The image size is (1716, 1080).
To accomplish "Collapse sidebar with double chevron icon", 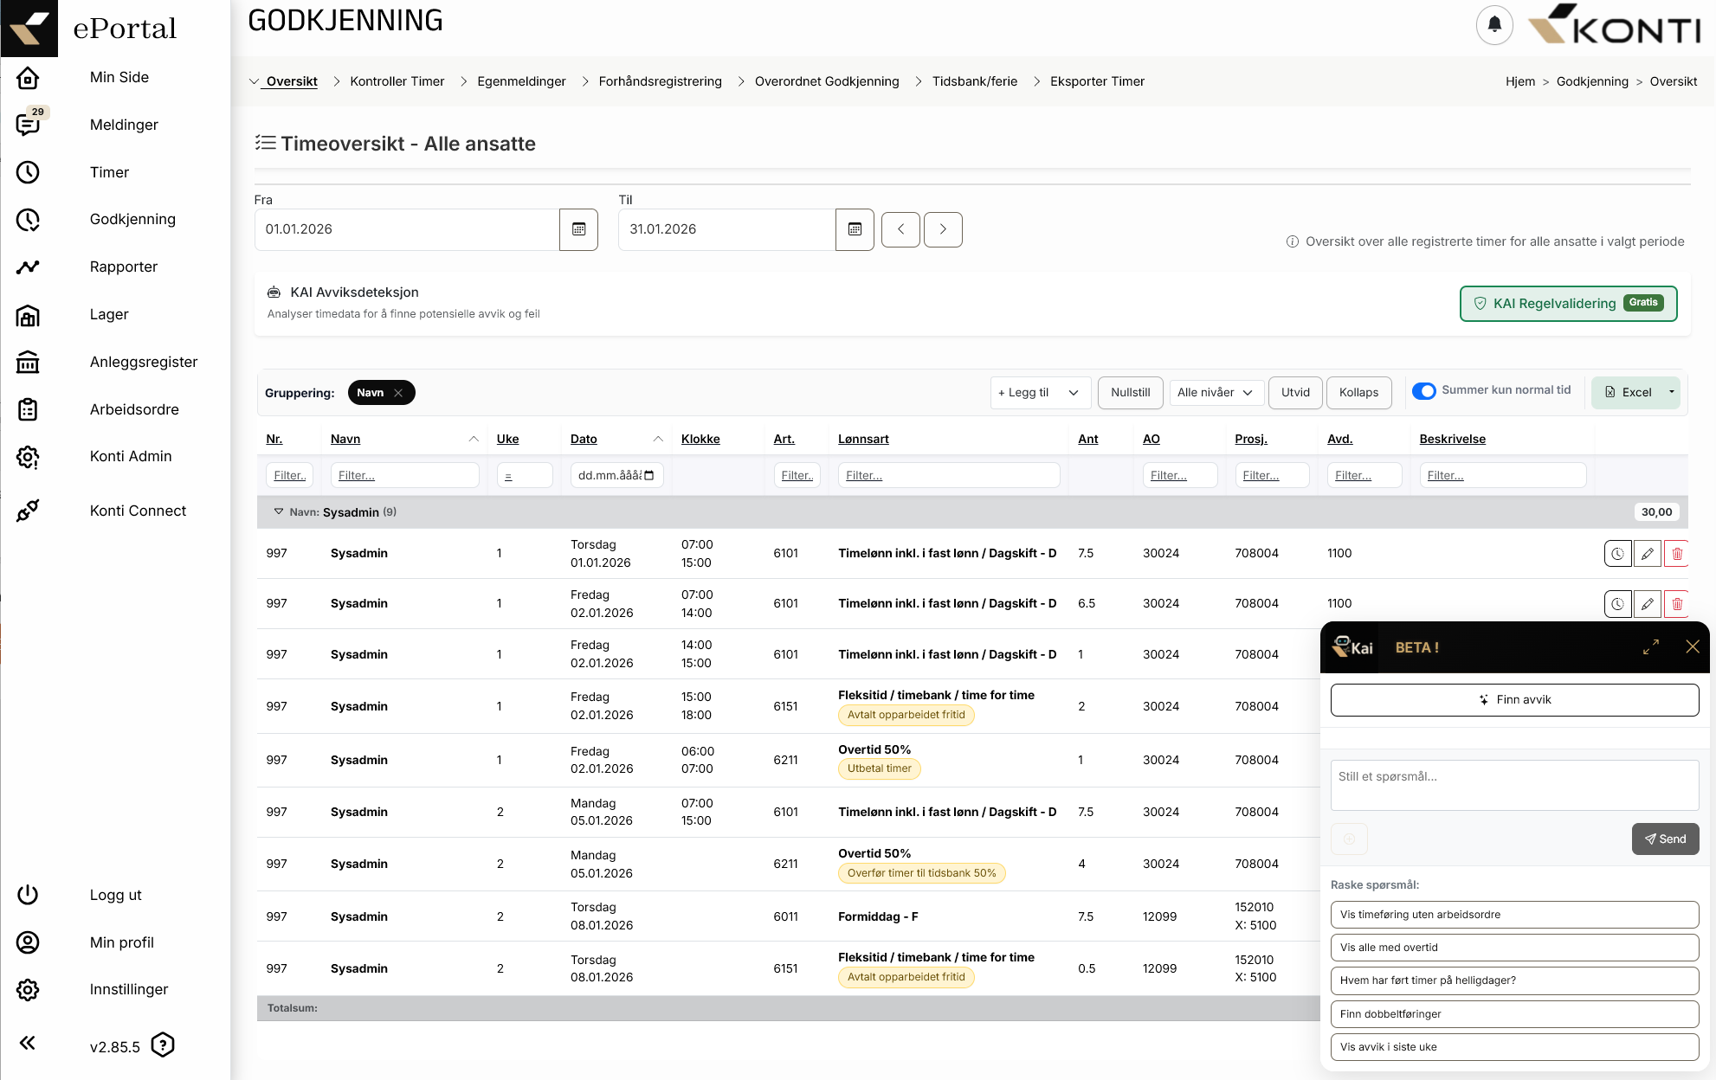I will [x=28, y=1043].
